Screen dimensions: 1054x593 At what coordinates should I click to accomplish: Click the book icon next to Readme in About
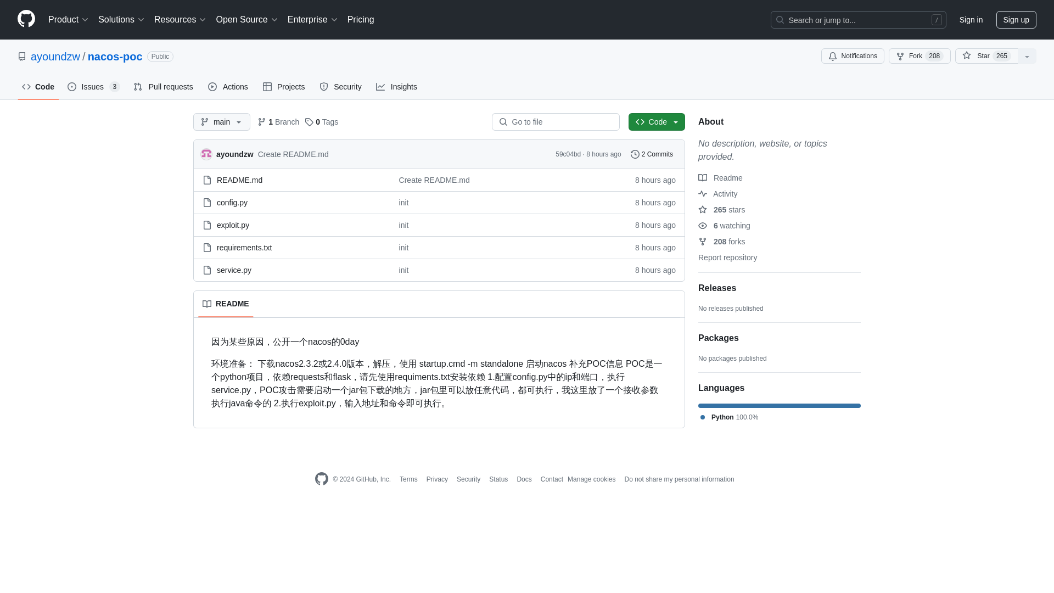click(x=703, y=178)
